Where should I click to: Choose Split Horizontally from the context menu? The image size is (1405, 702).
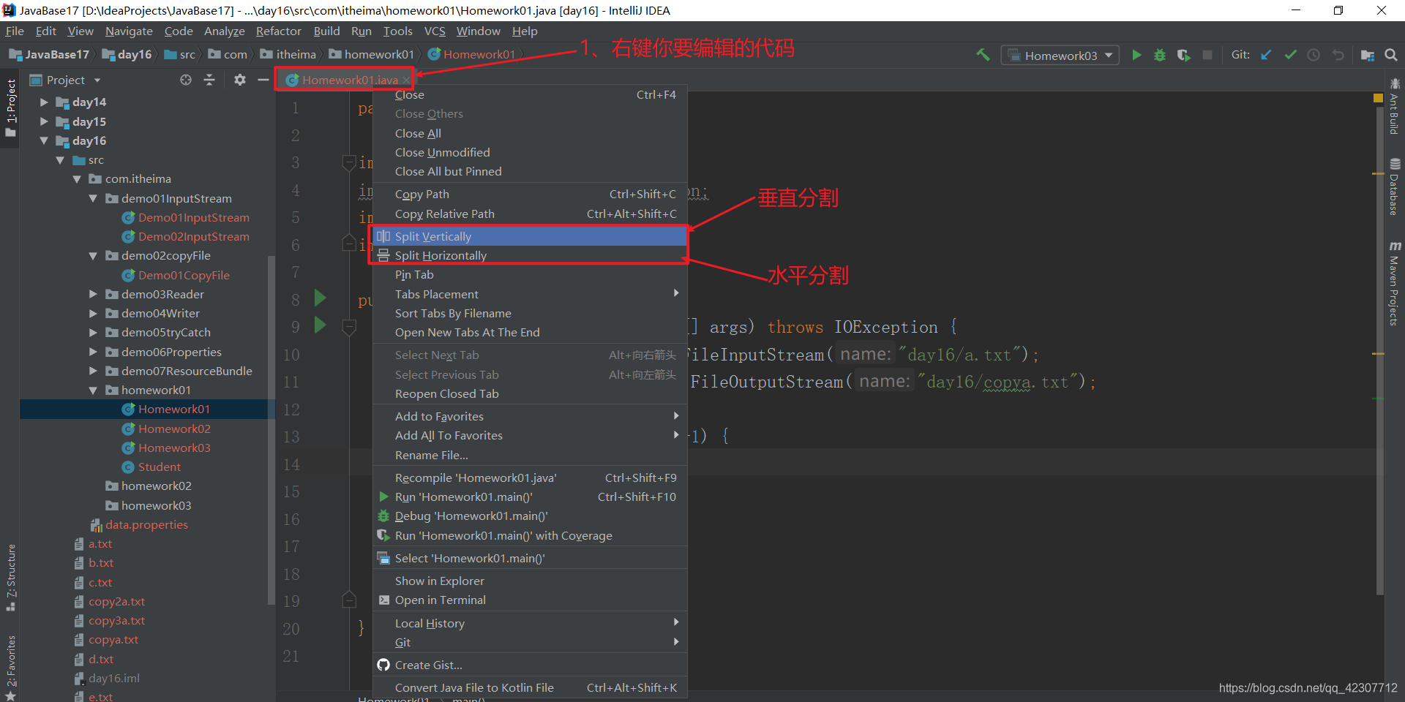[x=530, y=255]
